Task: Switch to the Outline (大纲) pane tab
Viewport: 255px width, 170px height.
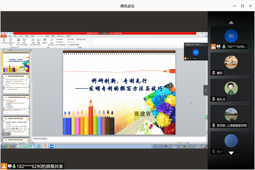Action: [x=10, y=50]
